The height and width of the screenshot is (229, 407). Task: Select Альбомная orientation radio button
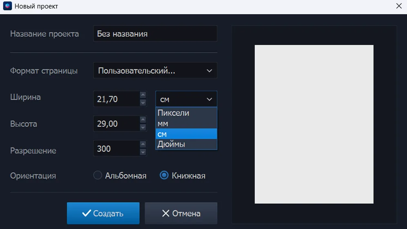(x=98, y=175)
